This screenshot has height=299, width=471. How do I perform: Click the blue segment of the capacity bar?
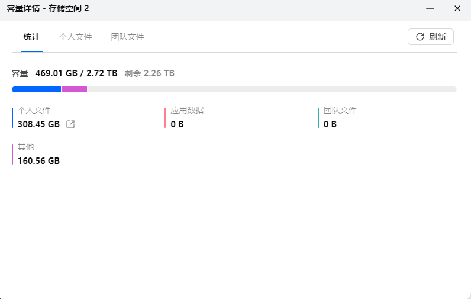36,89
